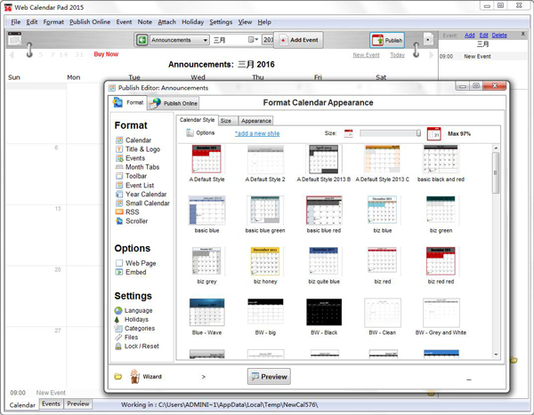This screenshot has height=415, width=534.
Task: Click the Edit link in event panel
Action: click(x=483, y=35)
